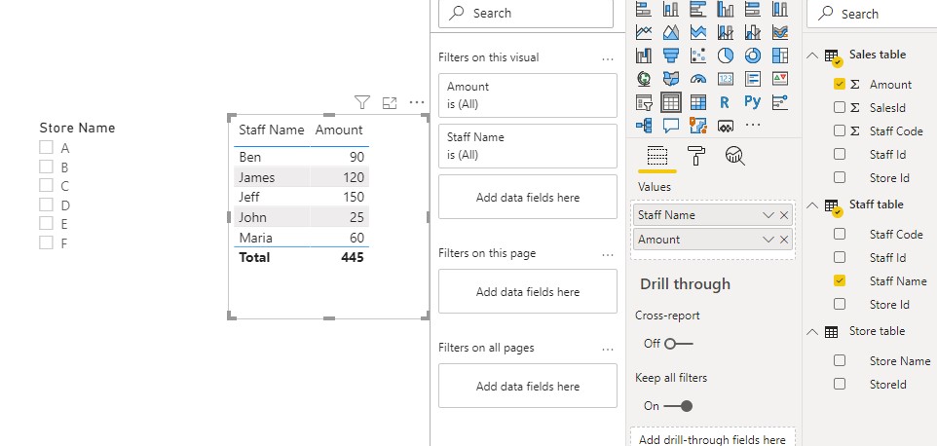937x446 pixels.
Task: Collapse the Sales table fields
Action: [x=812, y=55]
